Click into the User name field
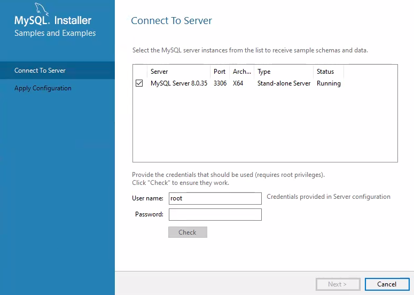The width and height of the screenshot is (414, 295). pos(215,198)
